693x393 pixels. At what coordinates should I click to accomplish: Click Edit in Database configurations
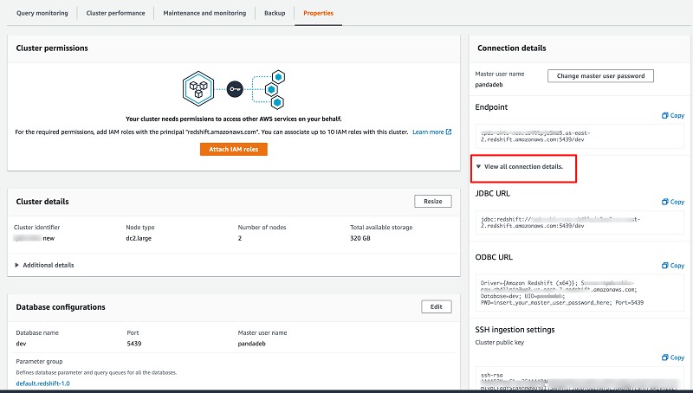tap(437, 307)
